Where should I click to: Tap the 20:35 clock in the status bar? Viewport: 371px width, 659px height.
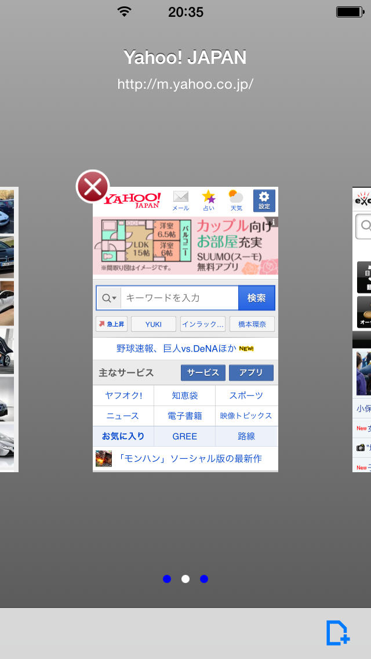pos(185,12)
